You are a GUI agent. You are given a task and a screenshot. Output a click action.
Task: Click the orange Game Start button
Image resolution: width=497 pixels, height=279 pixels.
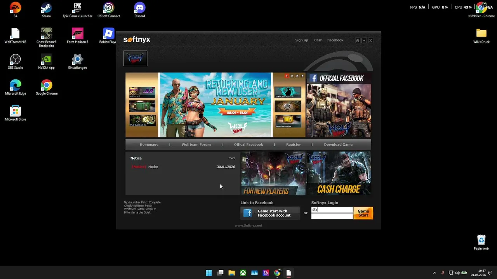coord(363,213)
